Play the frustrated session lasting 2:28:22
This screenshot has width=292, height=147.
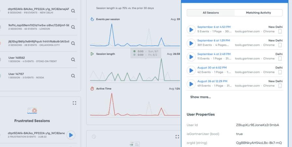tap(71, 135)
